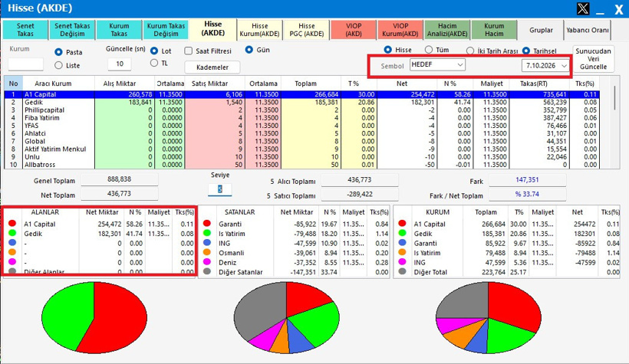The width and height of the screenshot is (629, 364).
Task: Click Sunucudan Veri Güncelle button
Action: point(593,59)
